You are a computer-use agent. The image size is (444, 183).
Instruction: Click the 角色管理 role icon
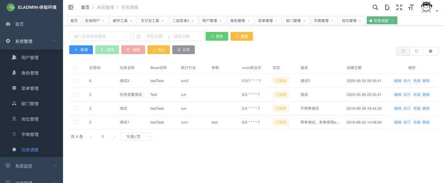pyautogui.click(x=14, y=73)
